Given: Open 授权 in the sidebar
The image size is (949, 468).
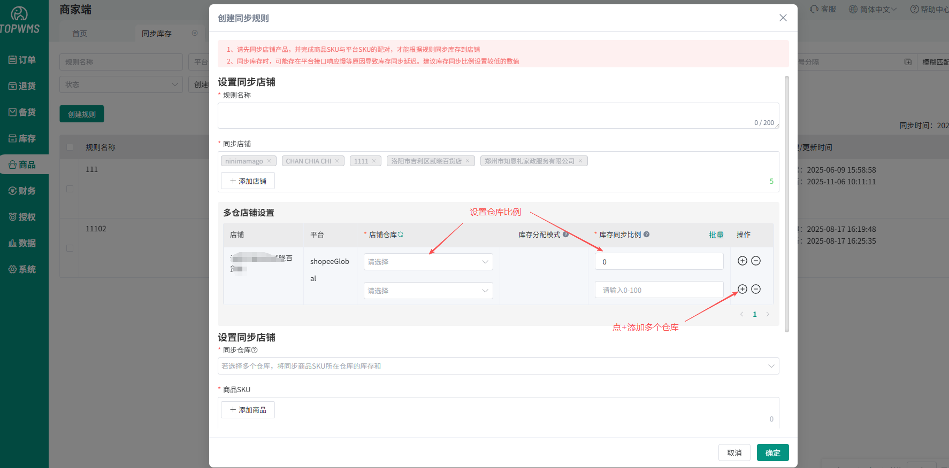Looking at the screenshot, I should coord(22,217).
